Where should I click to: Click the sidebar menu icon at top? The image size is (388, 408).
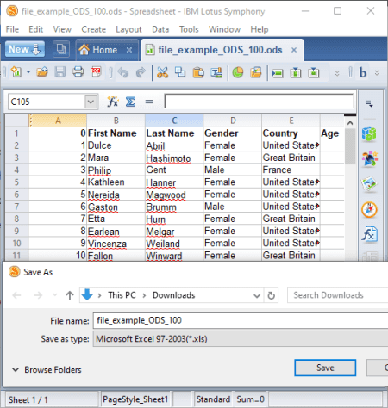370,103
